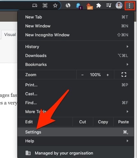
Task: Open the profile avatar icon
Action: [x=119, y=5]
